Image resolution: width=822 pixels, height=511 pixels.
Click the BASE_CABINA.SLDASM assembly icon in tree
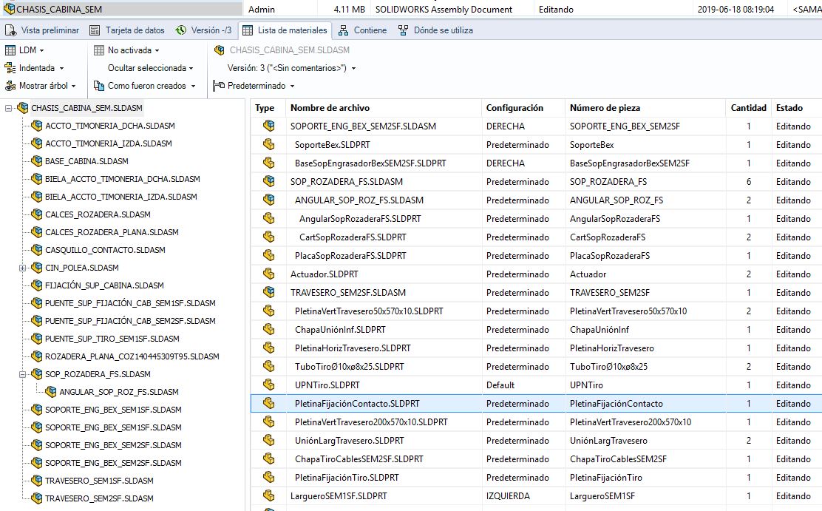[x=37, y=161]
